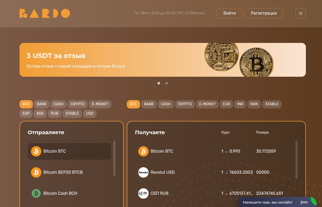Click Bitcoin BEP20 BTCB coin icon
The width and height of the screenshot is (322, 207).
(x=36, y=172)
